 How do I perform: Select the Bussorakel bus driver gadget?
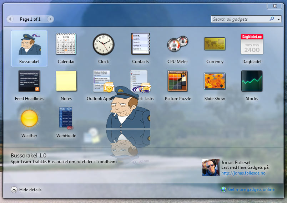pyautogui.click(x=29, y=48)
